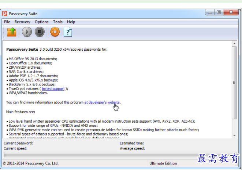Click the 'Current password:' label
Image resolution: width=242 pixels, height=170 pixels.
point(18,143)
